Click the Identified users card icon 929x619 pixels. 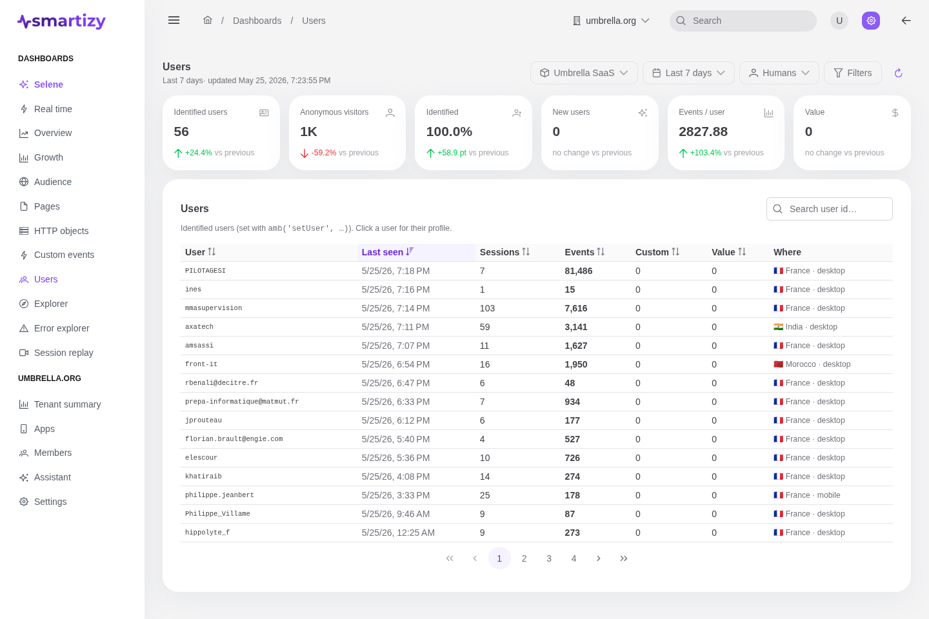coord(264,113)
